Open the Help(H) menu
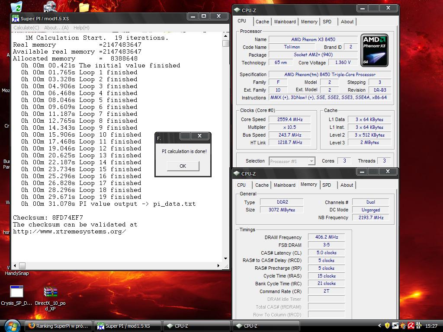Screen dimensions: 443x332 pos(81,28)
